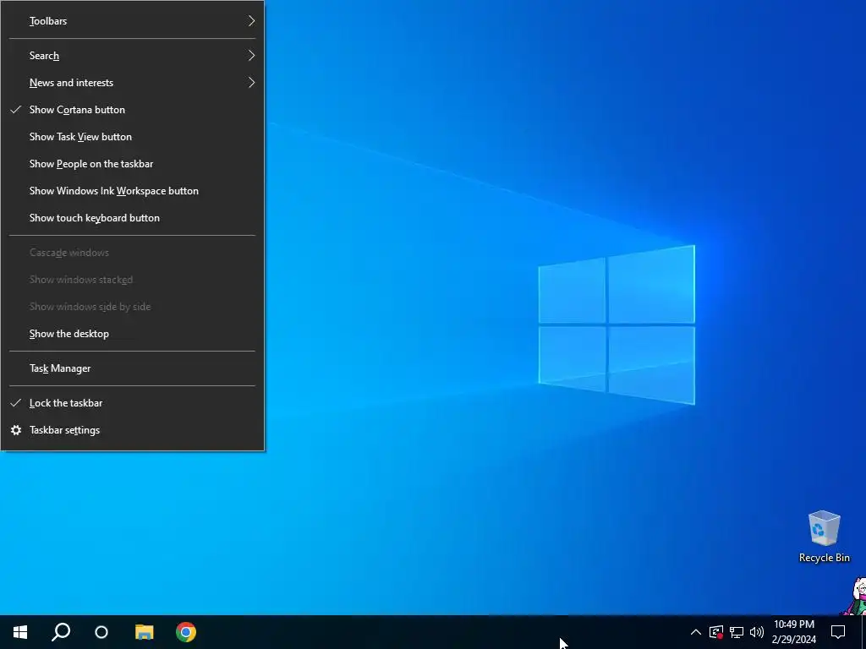Viewport: 866px width, 649px height.
Task: Open the clock showing 10:49 PM
Action: click(x=793, y=632)
